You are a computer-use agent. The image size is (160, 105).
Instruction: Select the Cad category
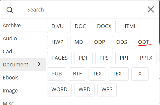[x=8, y=52]
